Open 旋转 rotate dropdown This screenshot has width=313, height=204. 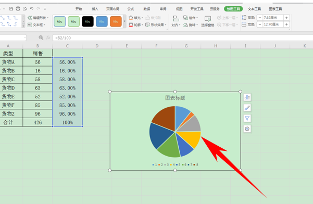click(191, 25)
